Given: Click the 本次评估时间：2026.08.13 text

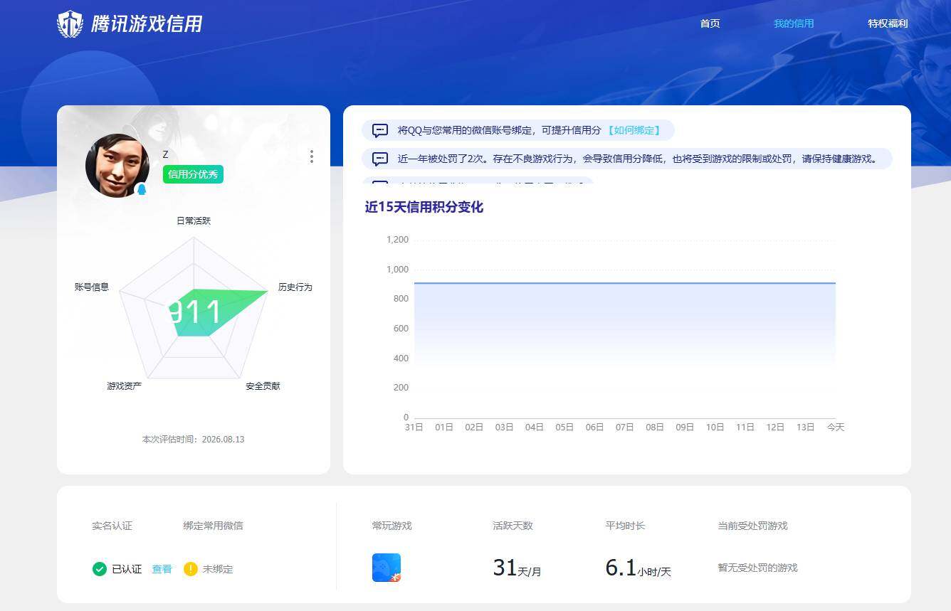Looking at the screenshot, I should coord(194,440).
